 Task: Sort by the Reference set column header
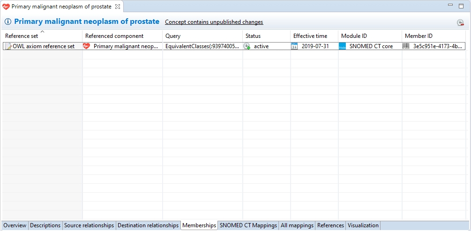(x=22, y=36)
